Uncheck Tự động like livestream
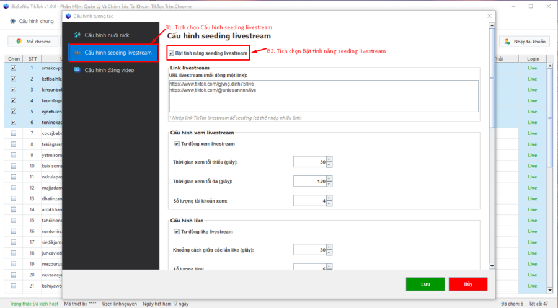The width and height of the screenshot is (558, 308). click(177, 232)
